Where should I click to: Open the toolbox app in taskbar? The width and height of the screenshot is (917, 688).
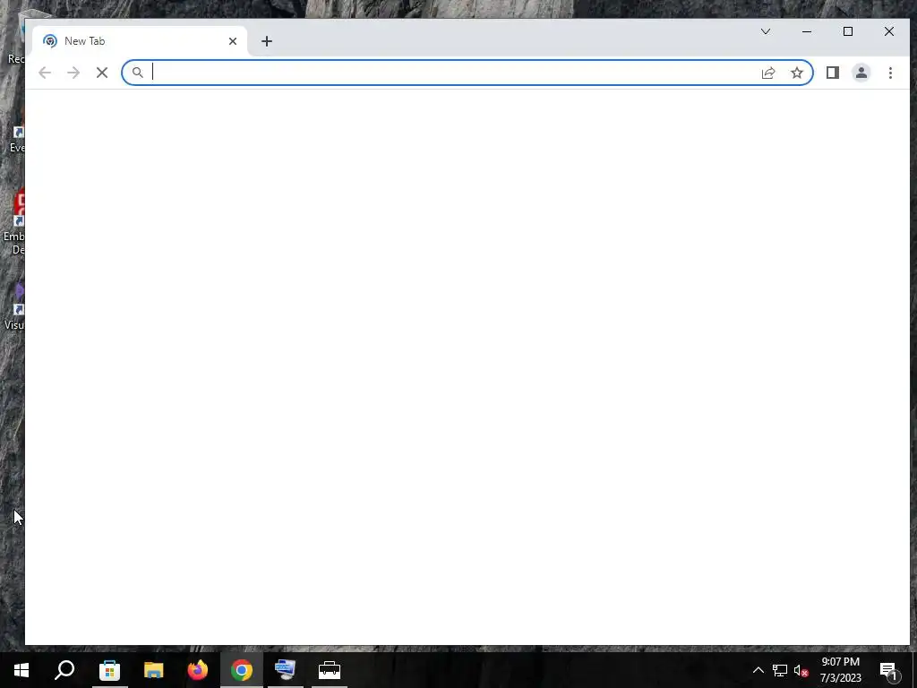pyautogui.click(x=330, y=670)
